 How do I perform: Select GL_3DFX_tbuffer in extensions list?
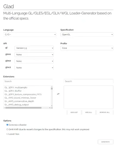[x=13, y=91]
